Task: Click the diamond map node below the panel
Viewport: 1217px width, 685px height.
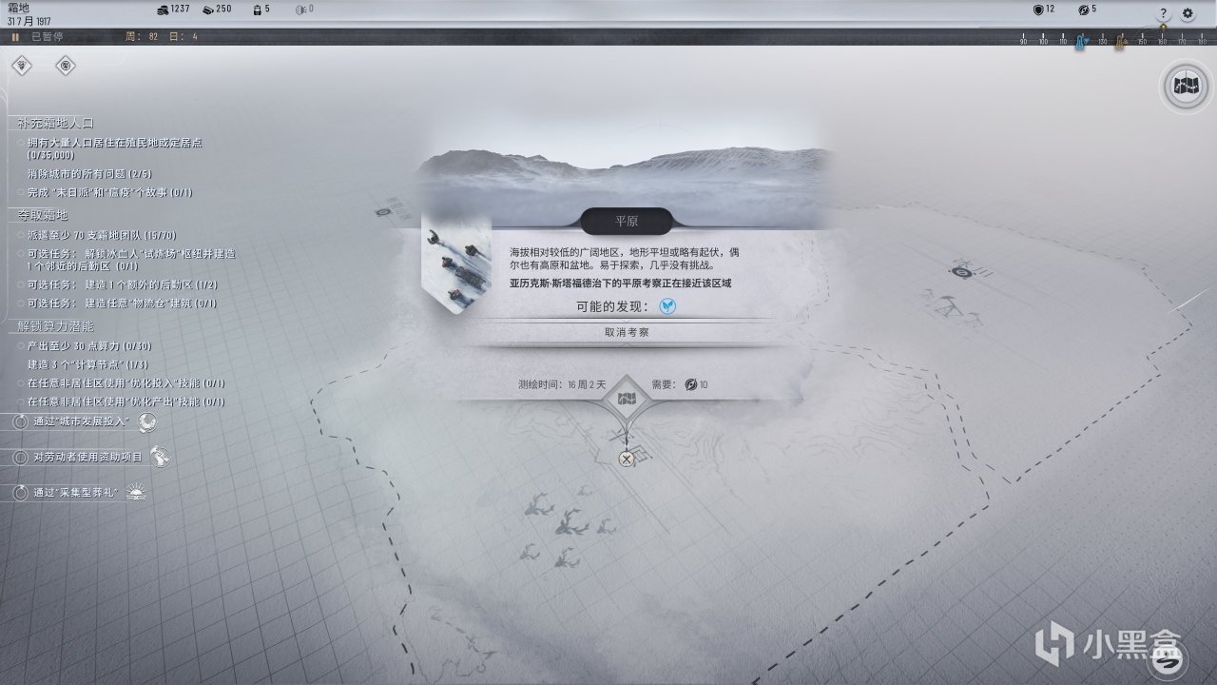Action: (627, 401)
